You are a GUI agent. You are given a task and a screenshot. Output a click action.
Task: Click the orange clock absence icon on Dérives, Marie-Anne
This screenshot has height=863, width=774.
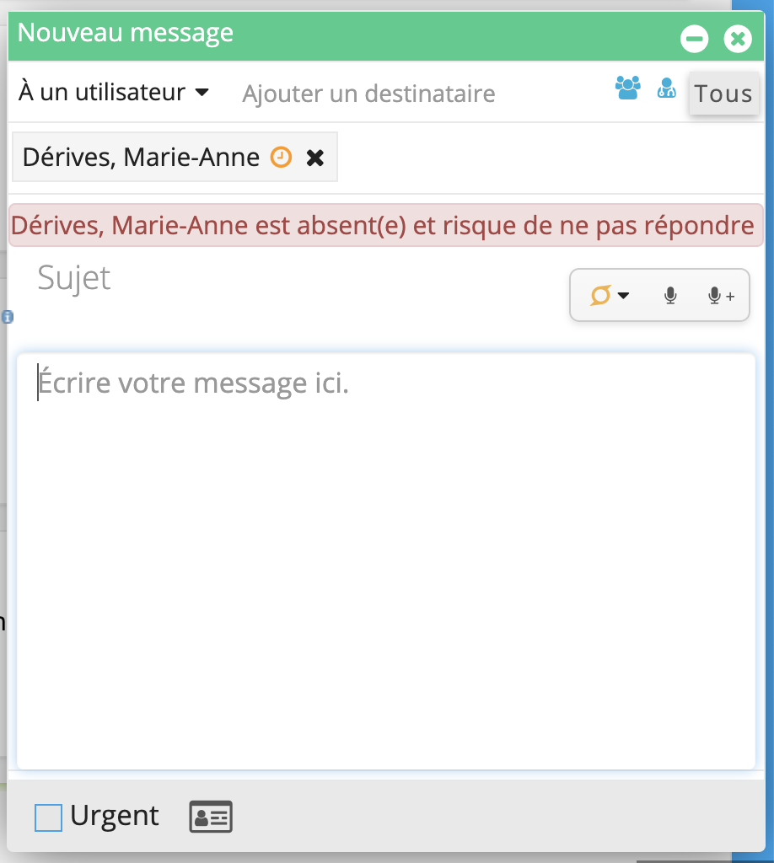281,158
